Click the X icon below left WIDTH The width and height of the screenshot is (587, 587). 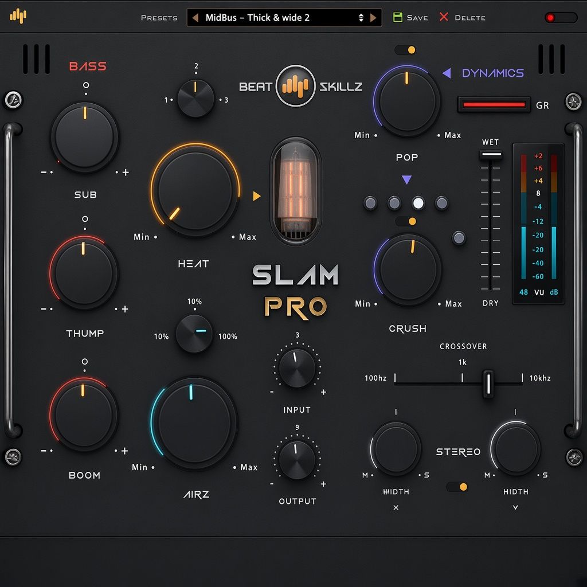pos(396,508)
